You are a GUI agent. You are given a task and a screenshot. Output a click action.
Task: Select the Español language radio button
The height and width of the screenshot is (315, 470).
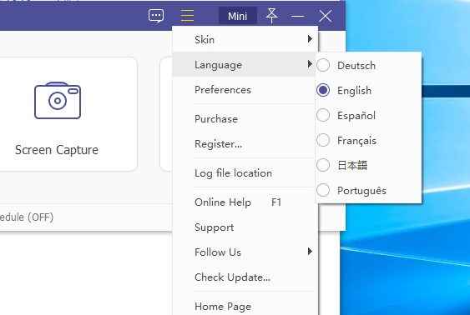pos(323,115)
